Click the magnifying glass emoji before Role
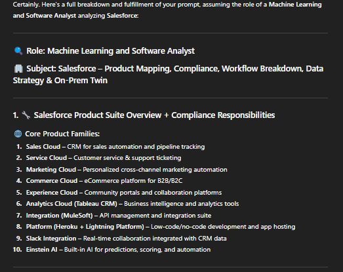The image size is (343, 272). pos(18,51)
